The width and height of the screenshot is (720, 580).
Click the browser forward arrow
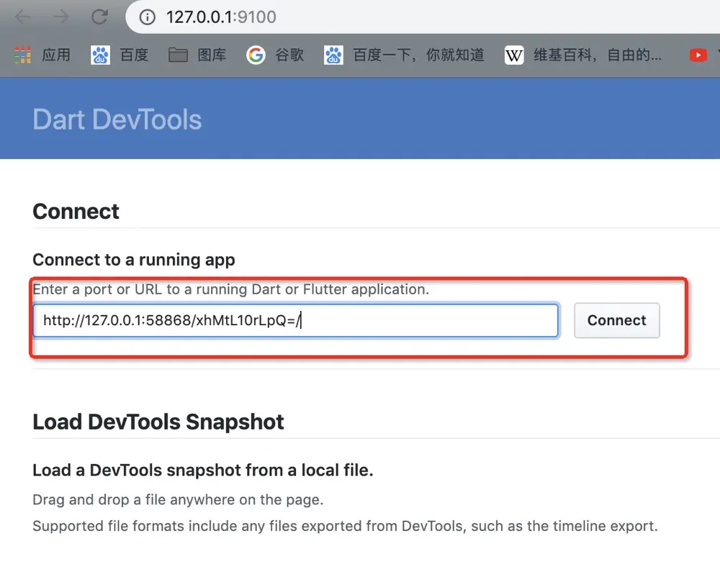[x=60, y=17]
